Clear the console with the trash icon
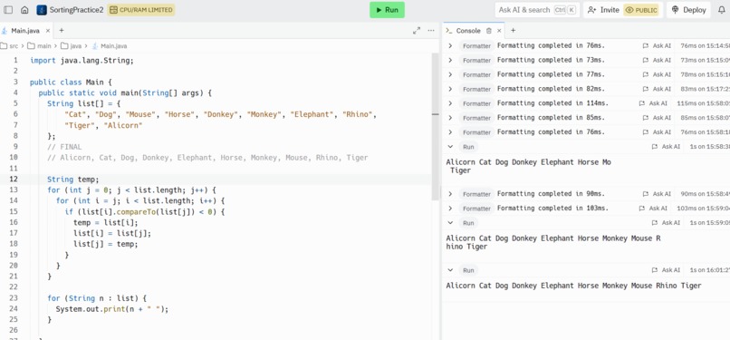Image resolution: width=730 pixels, height=340 pixels. 488,31
